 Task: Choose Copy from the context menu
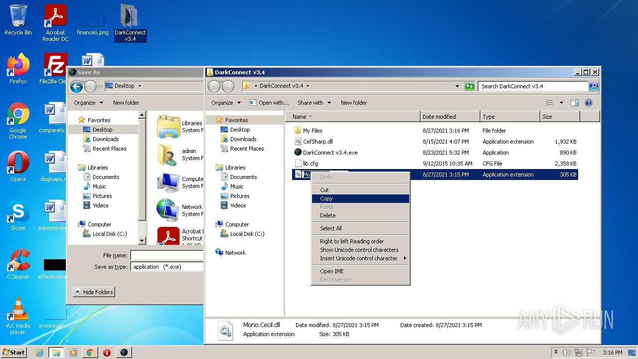pos(360,198)
